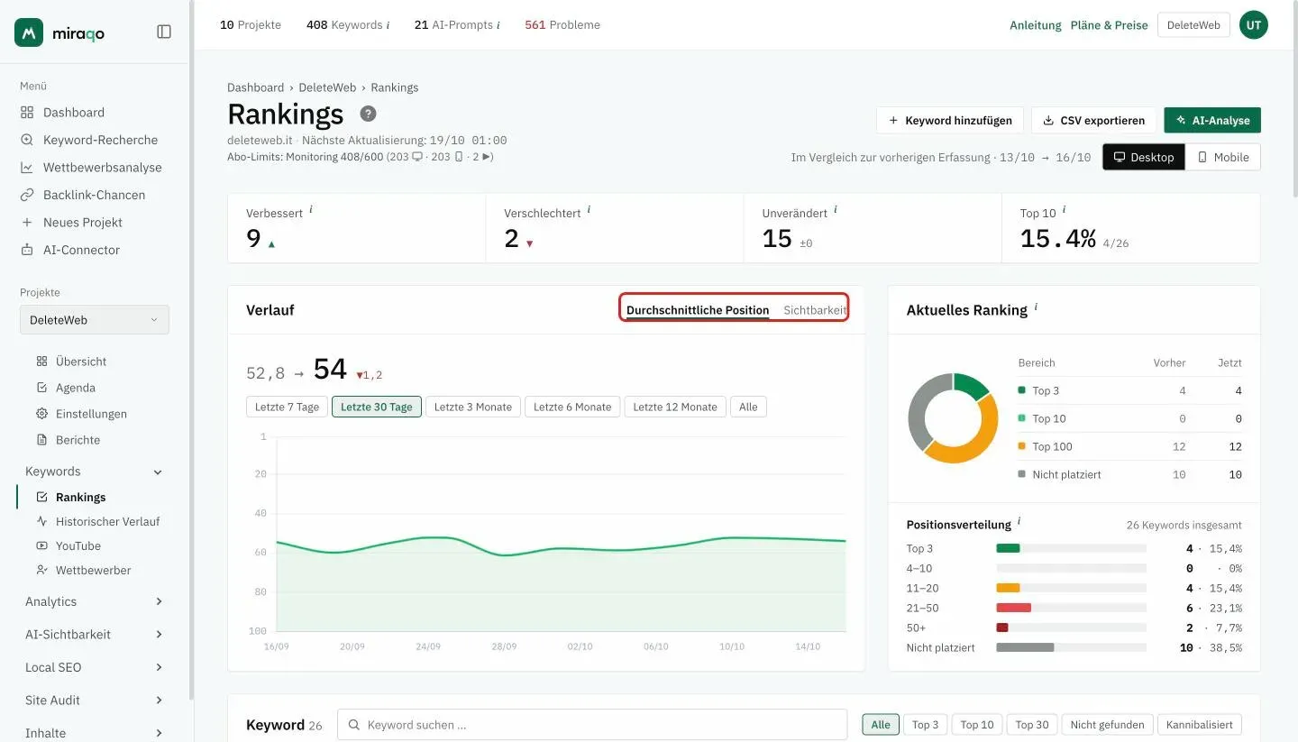Image resolution: width=1298 pixels, height=742 pixels.
Task: Click the Keyword suchen search field
Action: coord(592,725)
